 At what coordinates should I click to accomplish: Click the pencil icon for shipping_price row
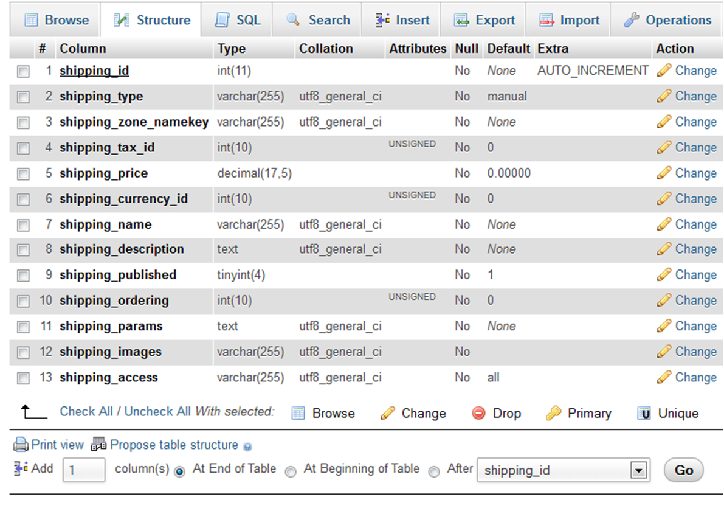(664, 173)
